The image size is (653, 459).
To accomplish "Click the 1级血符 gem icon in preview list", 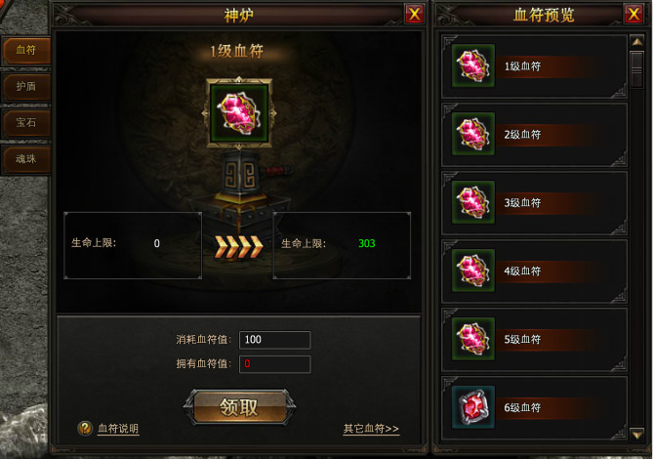I will pyautogui.click(x=473, y=65).
